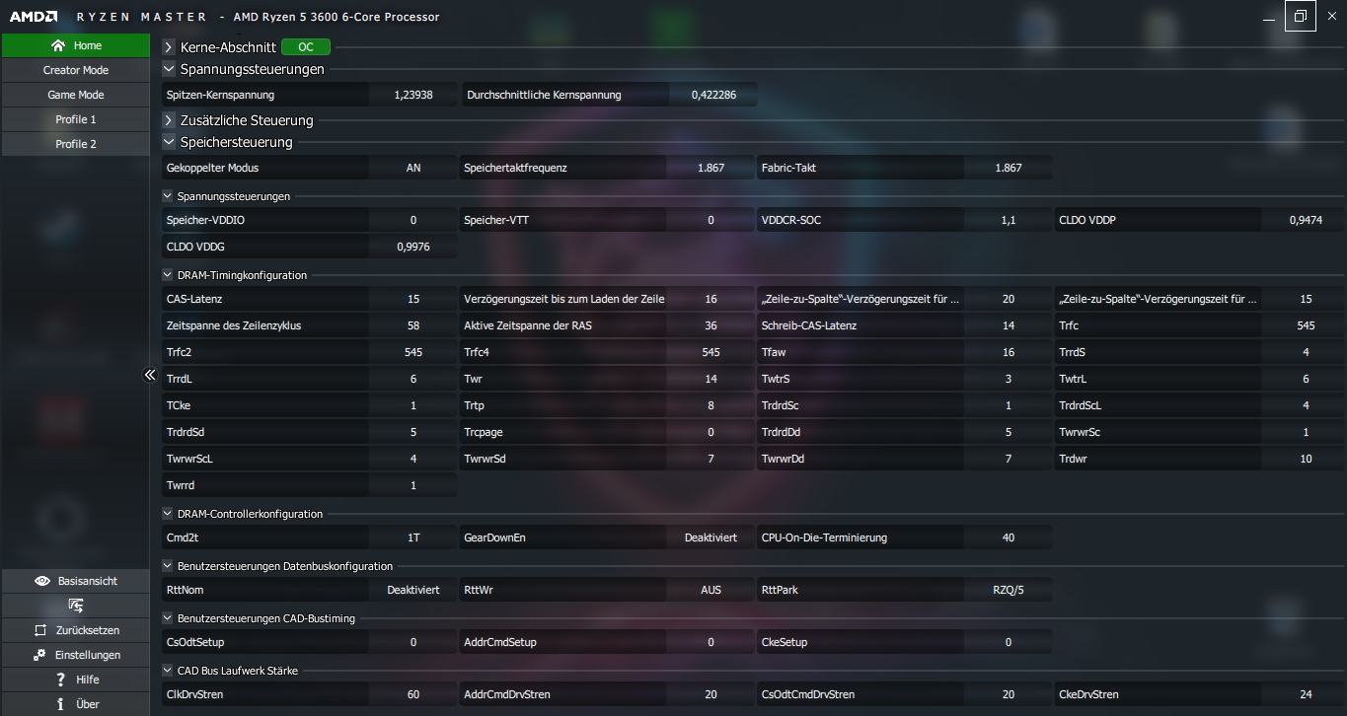The width and height of the screenshot is (1347, 716).
Task: Click the Twrrd value 1
Action: [x=412, y=485]
